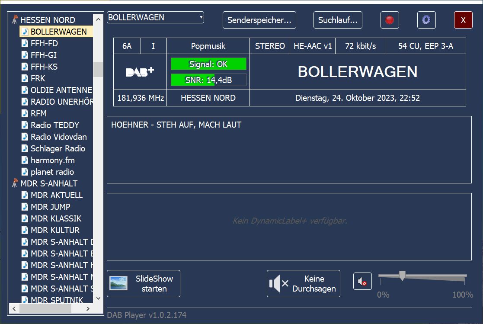Toggle Keine Durchsagen announcements button
This screenshot has height=324, width=483.
pyautogui.click(x=304, y=284)
